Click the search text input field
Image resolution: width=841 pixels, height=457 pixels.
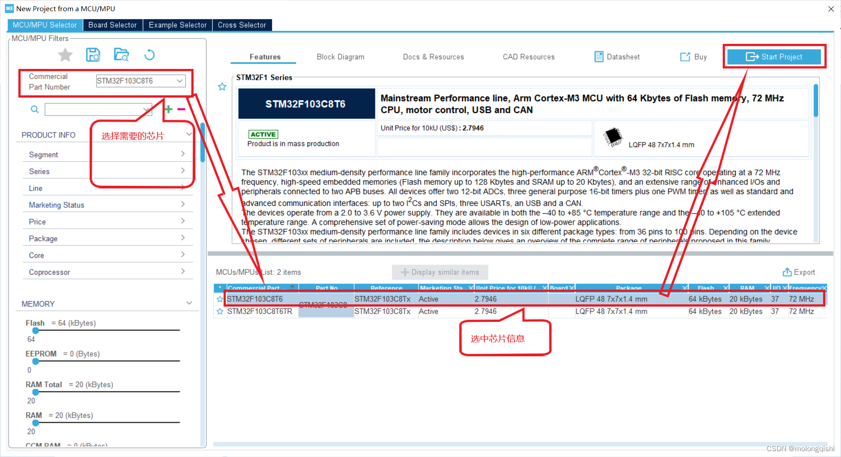coord(94,110)
